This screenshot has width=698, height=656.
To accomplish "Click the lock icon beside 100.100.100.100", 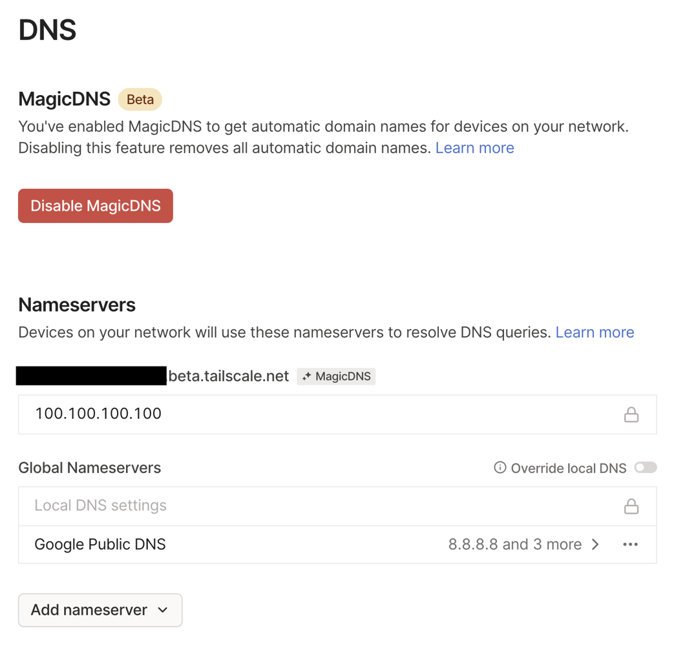I will (631, 414).
